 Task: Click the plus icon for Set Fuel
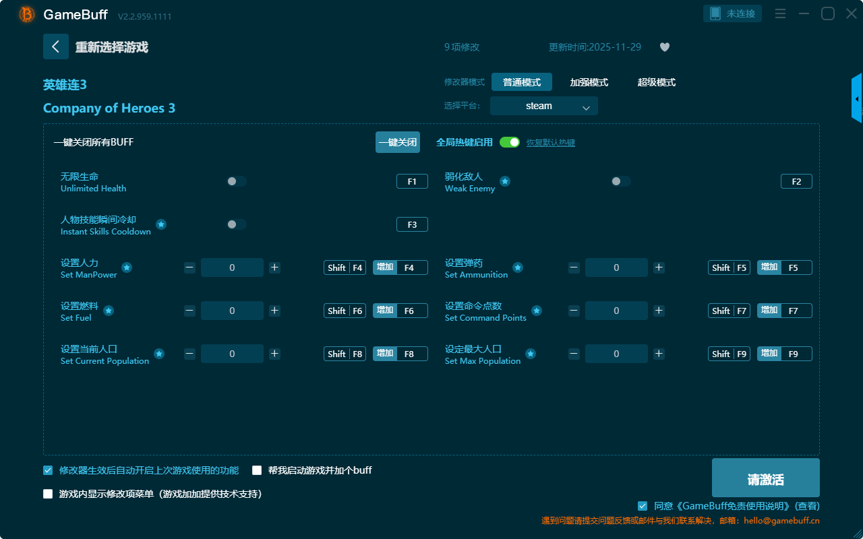[274, 311]
